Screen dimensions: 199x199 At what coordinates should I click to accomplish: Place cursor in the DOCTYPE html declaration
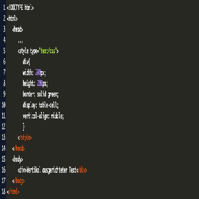click(x=20, y=7)
